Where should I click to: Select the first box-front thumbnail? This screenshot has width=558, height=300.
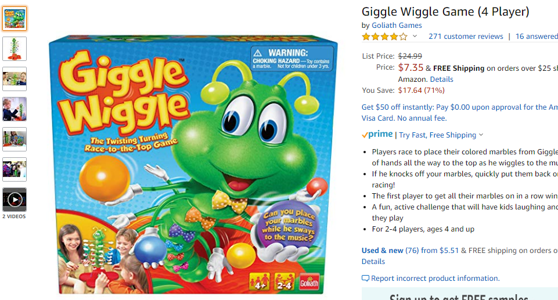click(x=15, y=19)
